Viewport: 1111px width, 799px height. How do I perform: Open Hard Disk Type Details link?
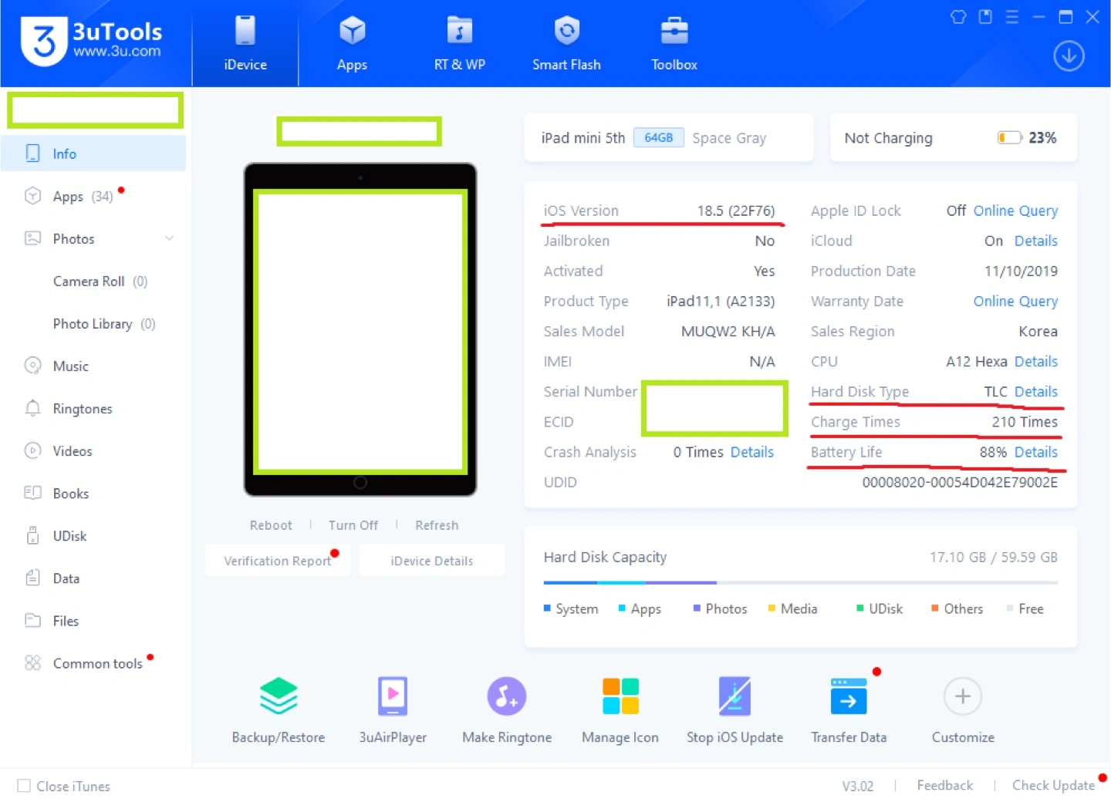coord(1035,391)
